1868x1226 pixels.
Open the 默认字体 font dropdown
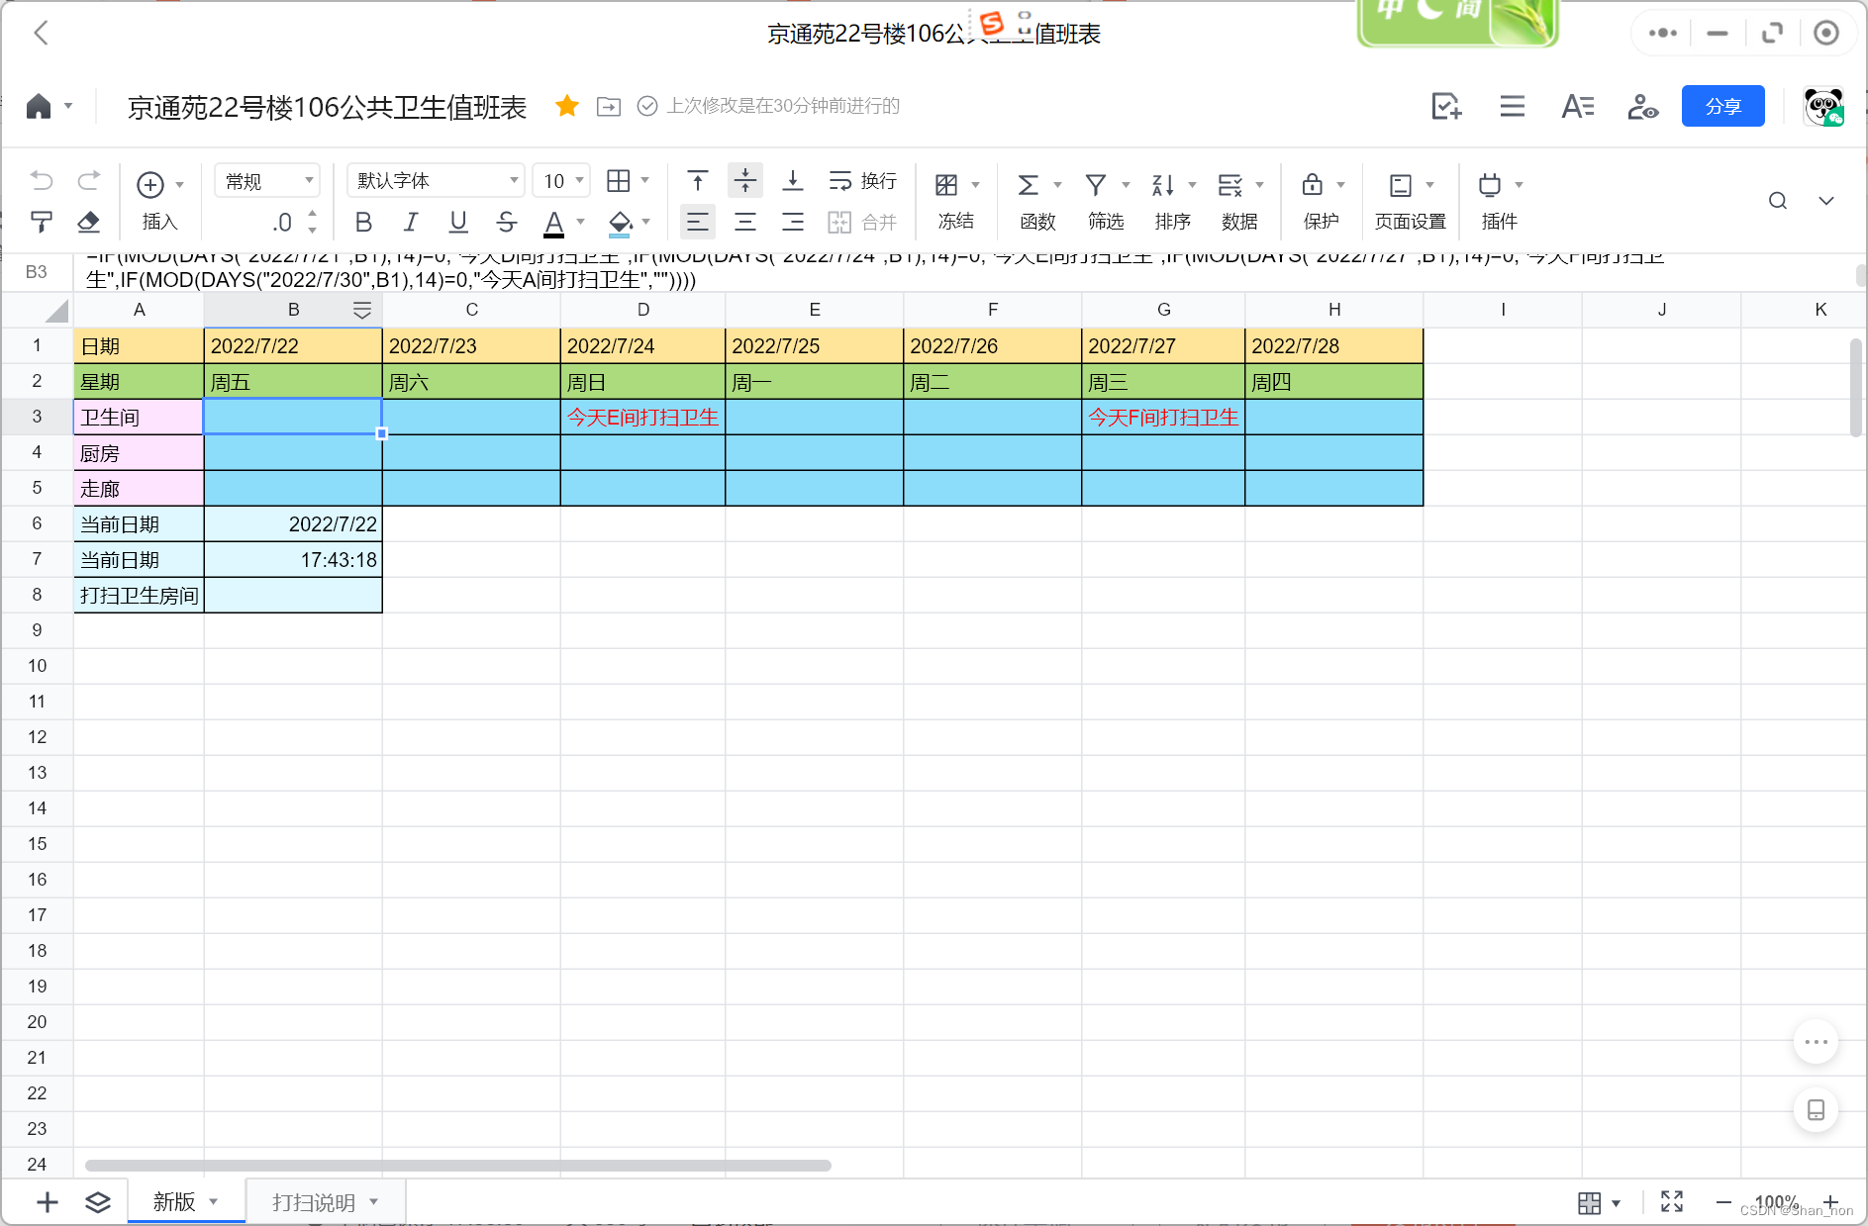pos(436,181)
